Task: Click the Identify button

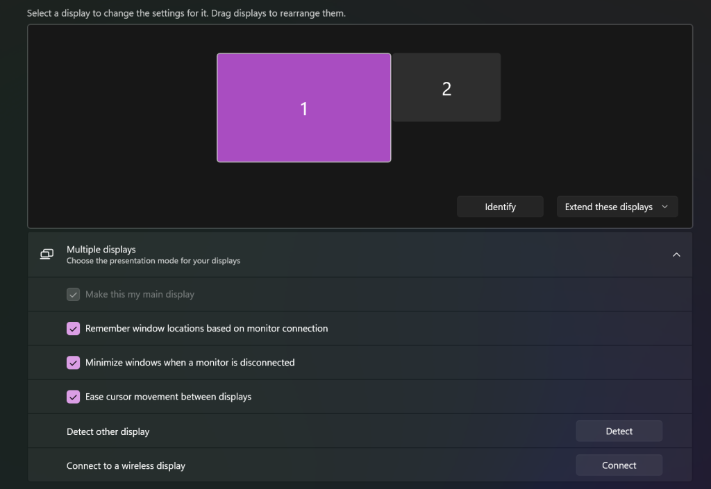Action: coord(500,207)
